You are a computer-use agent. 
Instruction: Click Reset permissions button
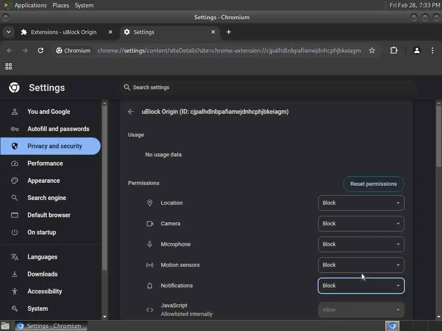point(373,184)
